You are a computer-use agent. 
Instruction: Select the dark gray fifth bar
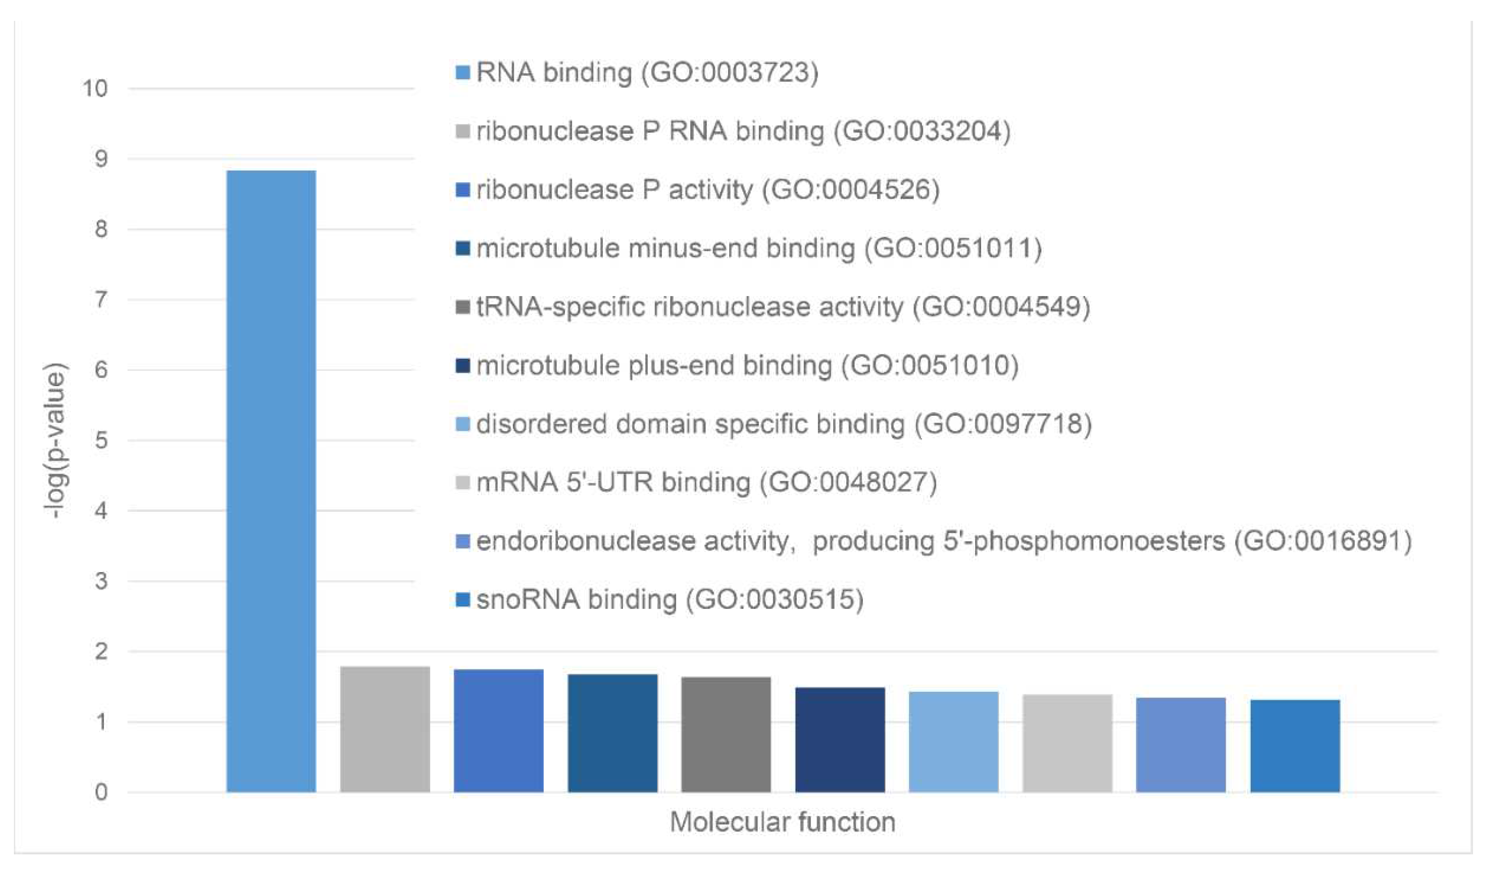pos(726,734)
